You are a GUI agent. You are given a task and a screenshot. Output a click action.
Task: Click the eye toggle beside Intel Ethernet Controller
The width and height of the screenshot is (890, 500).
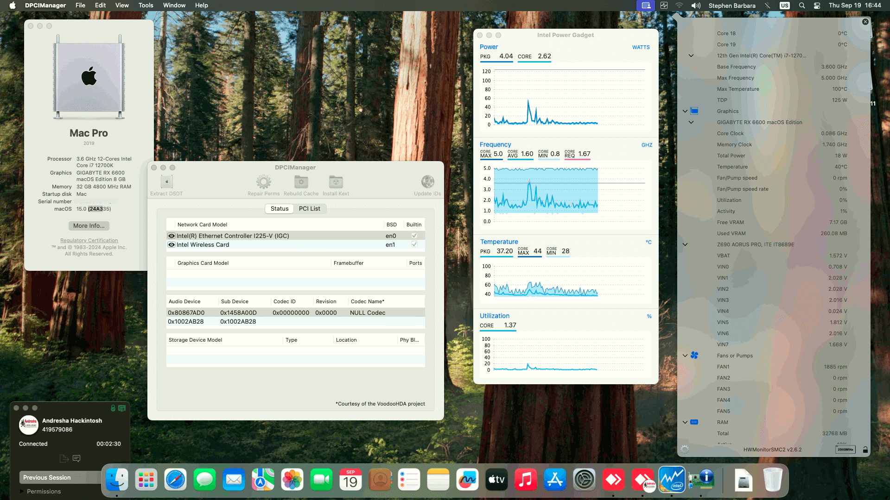pyautogui.click(x=171, y=236)
